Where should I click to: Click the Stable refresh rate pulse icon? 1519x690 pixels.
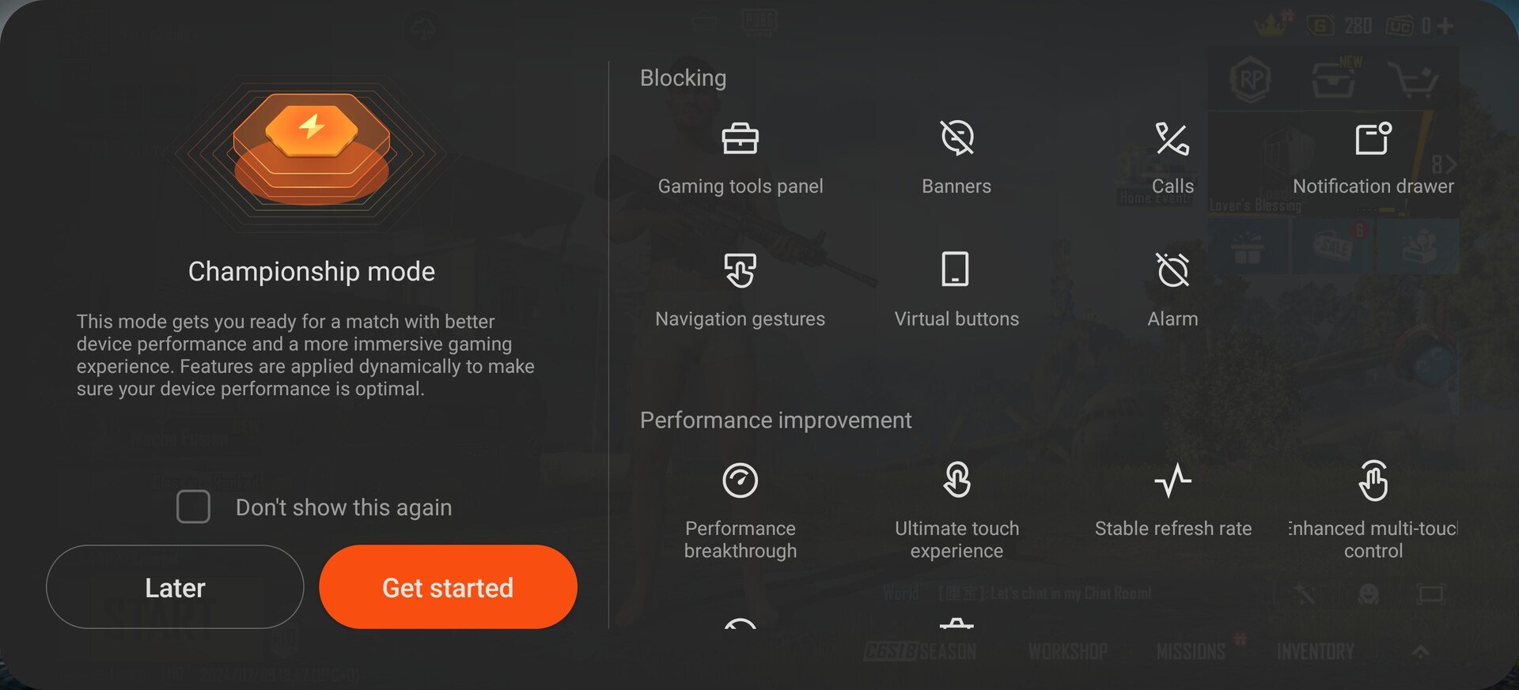[x=1172, y=480]
